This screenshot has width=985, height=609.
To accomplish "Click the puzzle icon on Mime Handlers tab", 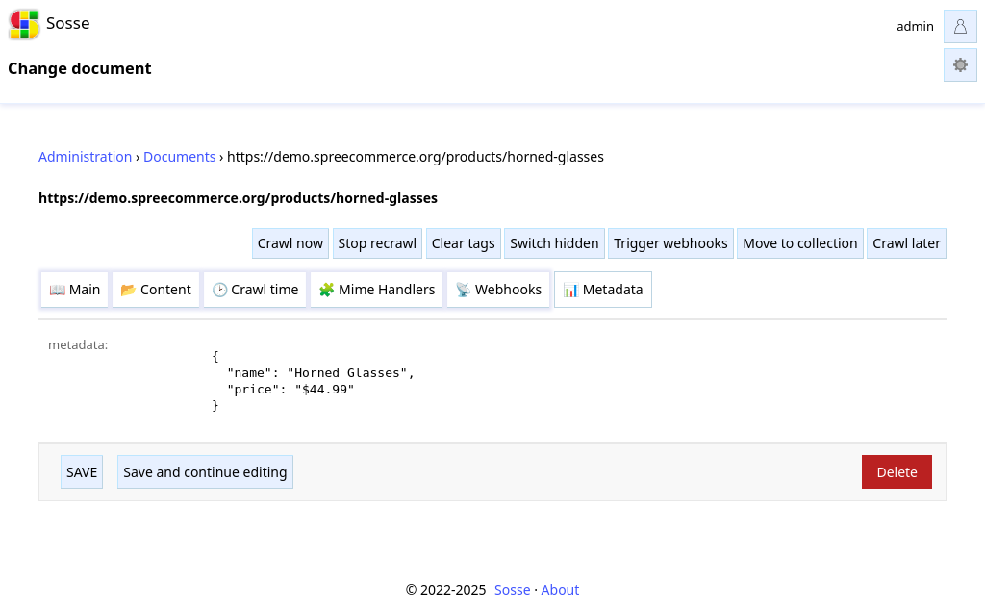I will (x=327, y=290).
